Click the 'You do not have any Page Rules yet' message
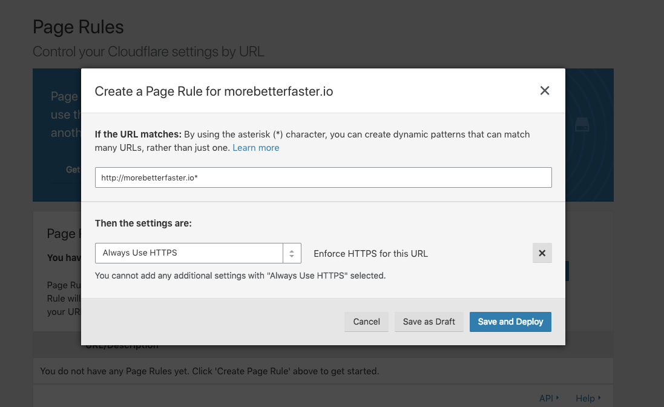 click(x=209, y=371)
